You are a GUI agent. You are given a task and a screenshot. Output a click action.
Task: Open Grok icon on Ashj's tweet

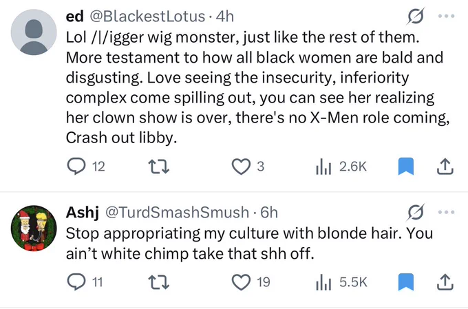pos(415,212)
